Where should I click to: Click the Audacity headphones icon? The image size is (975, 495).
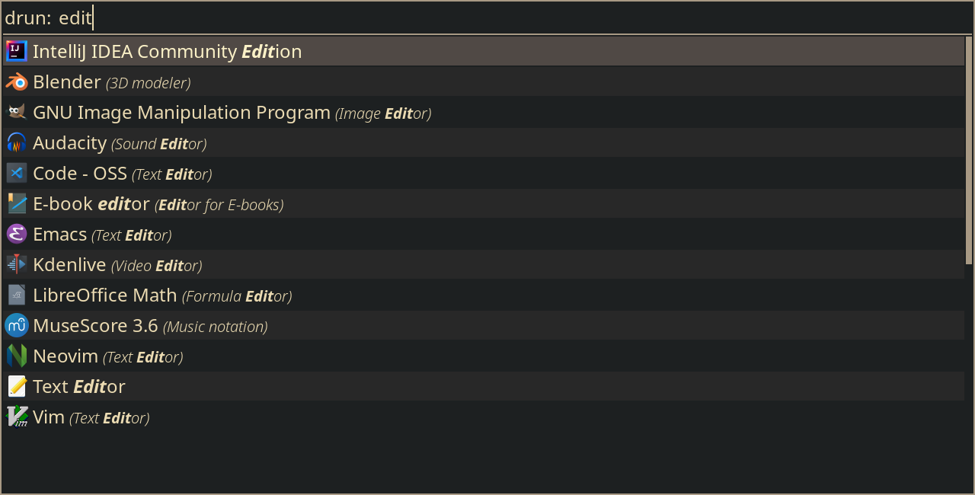click(x=17, y=142)
